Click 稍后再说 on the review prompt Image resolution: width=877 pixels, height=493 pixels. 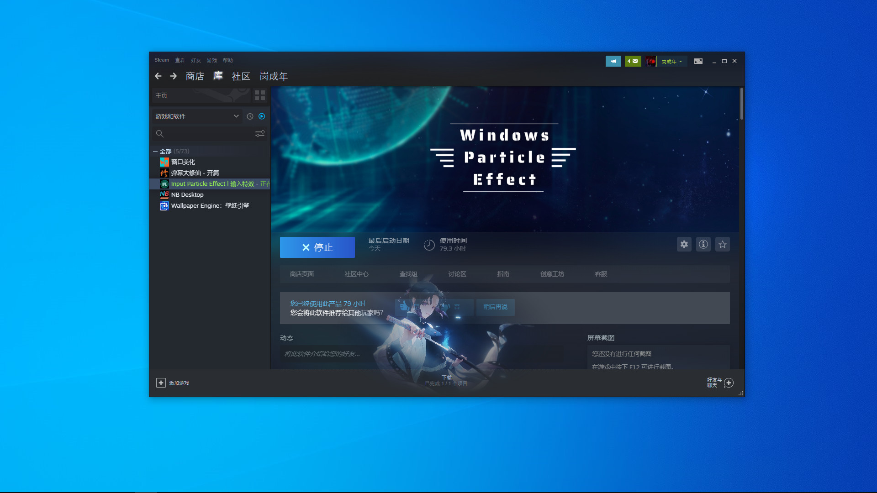coord(495,307)
